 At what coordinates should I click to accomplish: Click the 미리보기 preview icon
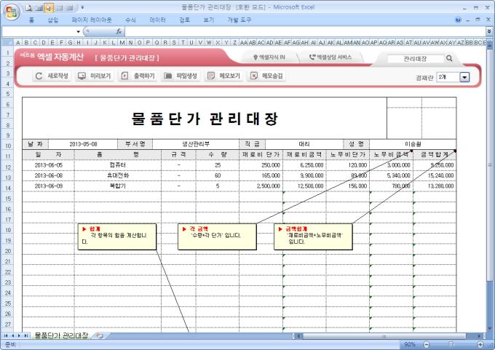82,76
